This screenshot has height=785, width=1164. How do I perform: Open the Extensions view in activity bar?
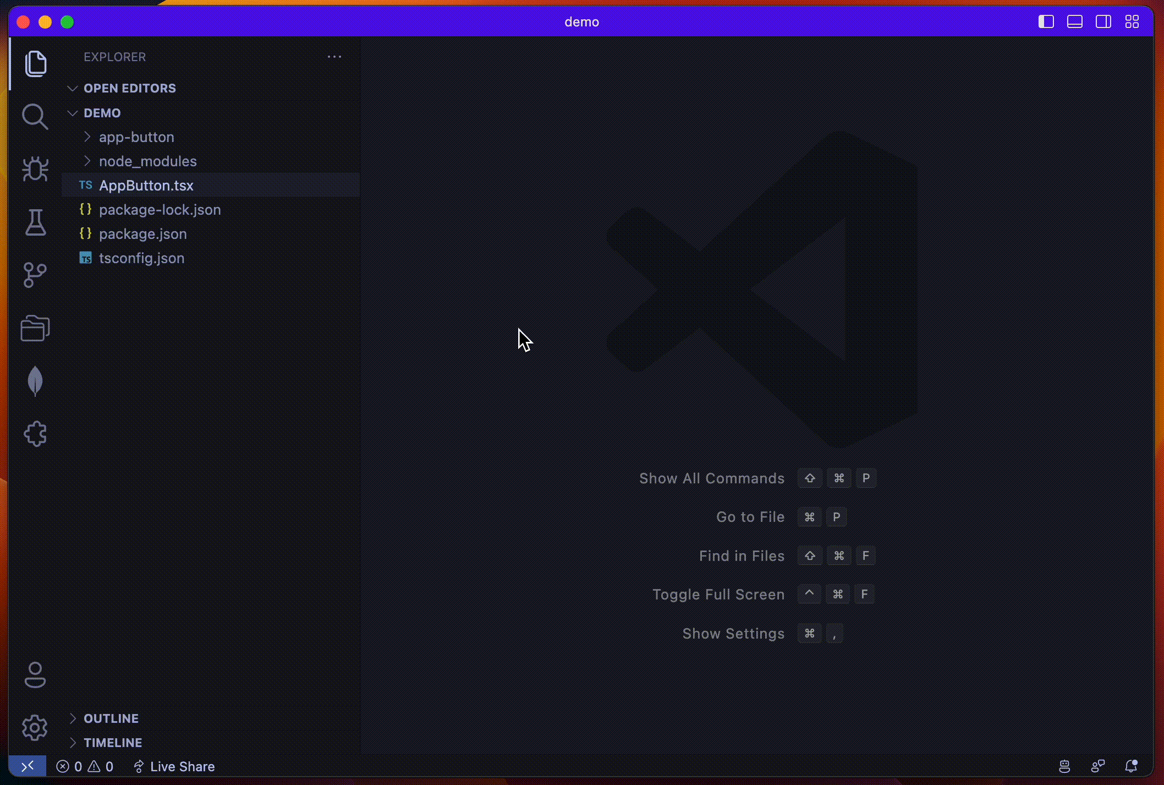pyautogui.click(x=35, y=434)
